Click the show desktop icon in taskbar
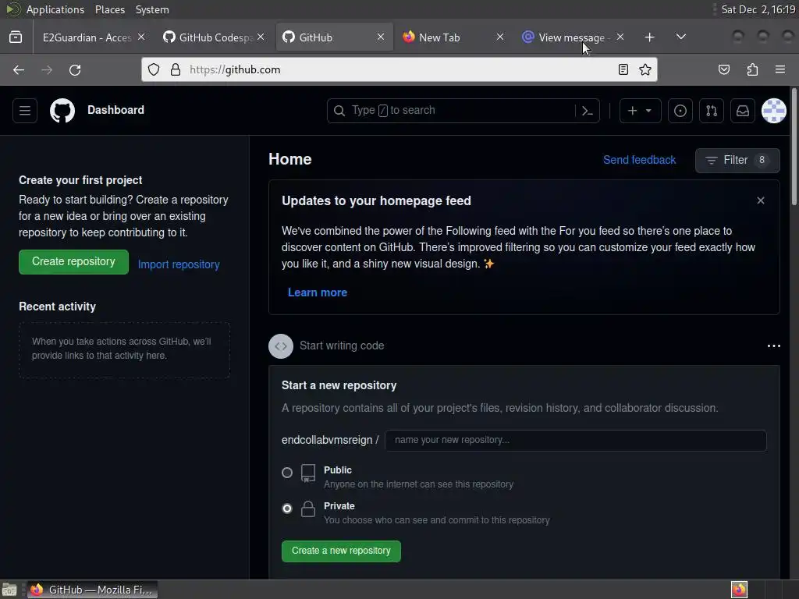This screenshot has height=599, width=799. (9, 590)
